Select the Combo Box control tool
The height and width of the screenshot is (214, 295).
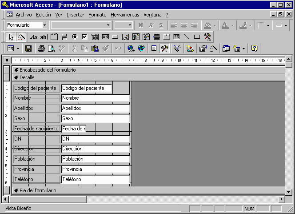pos(95,37)
